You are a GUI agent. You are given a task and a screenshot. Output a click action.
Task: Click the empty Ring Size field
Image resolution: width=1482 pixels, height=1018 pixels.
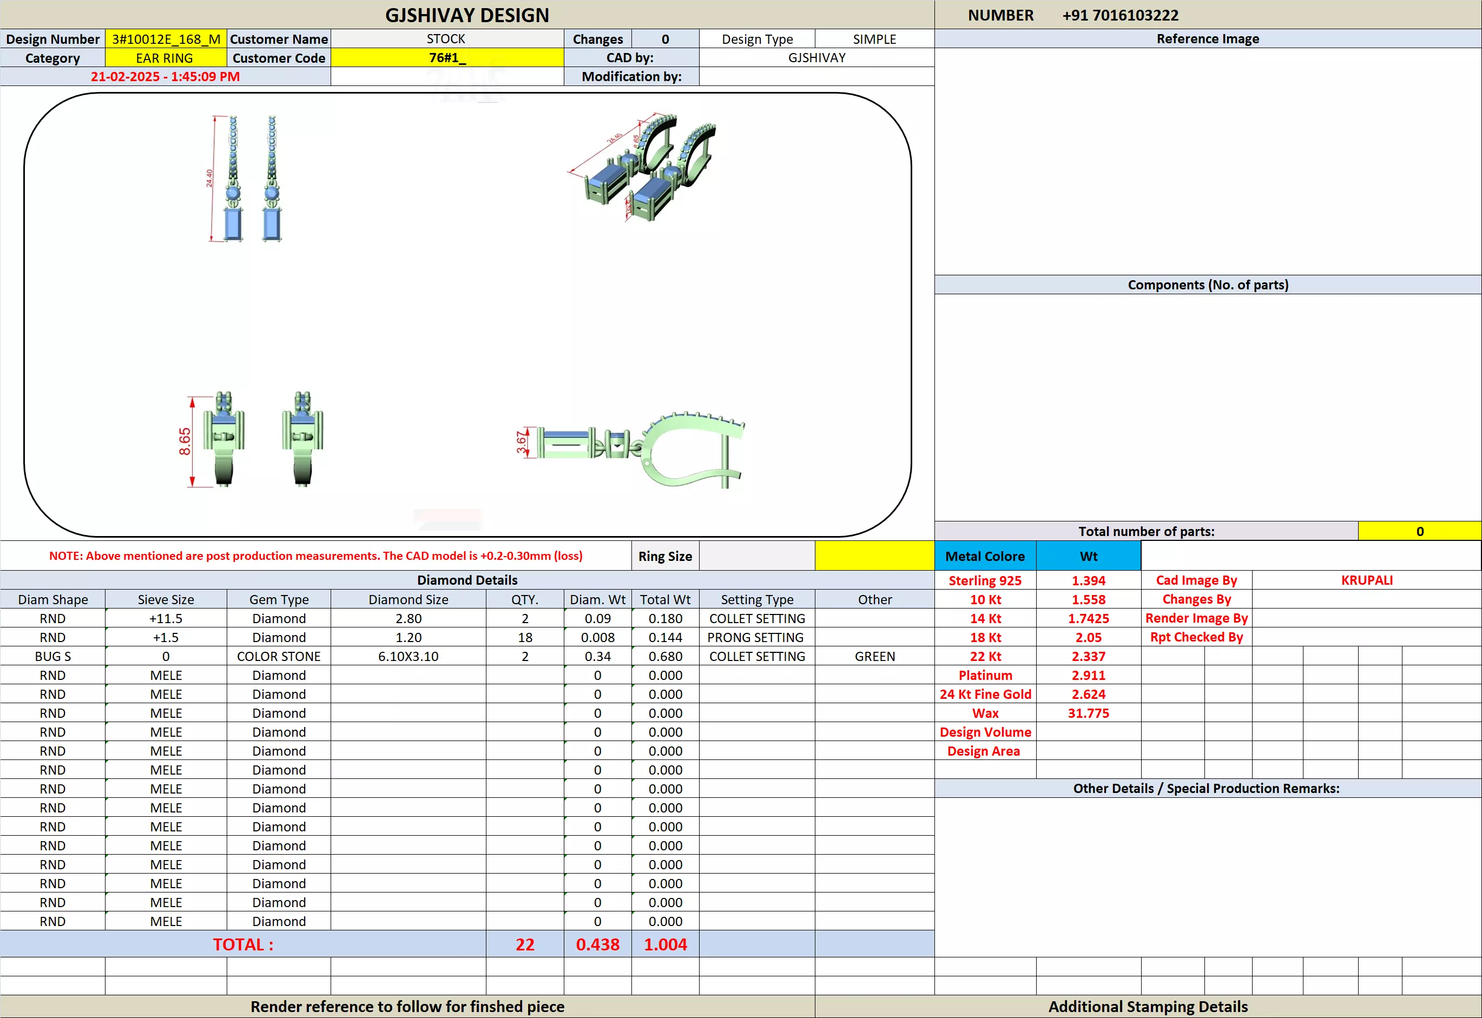tap(756, 556)
